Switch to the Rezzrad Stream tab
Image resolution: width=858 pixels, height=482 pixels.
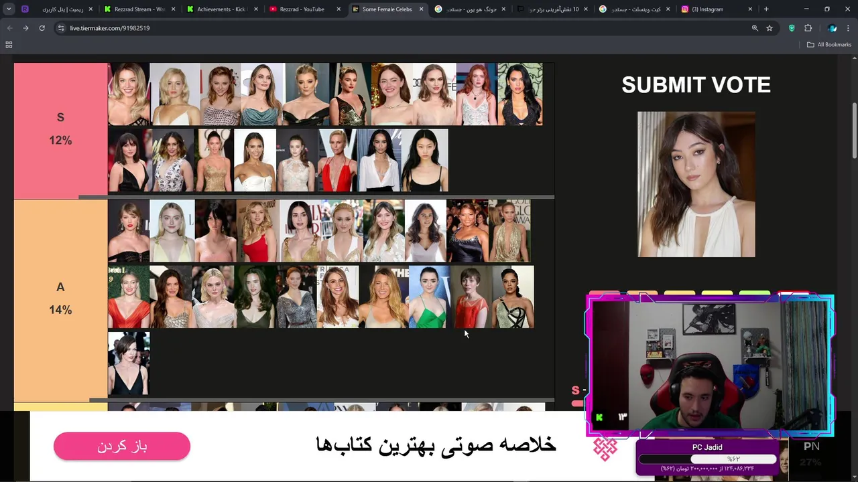[x=140, y=9]
